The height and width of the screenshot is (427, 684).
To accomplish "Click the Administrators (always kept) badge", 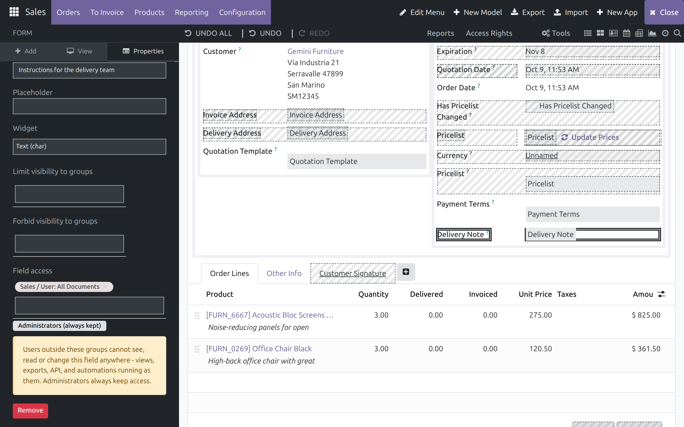I will click(x=59, y=325).
